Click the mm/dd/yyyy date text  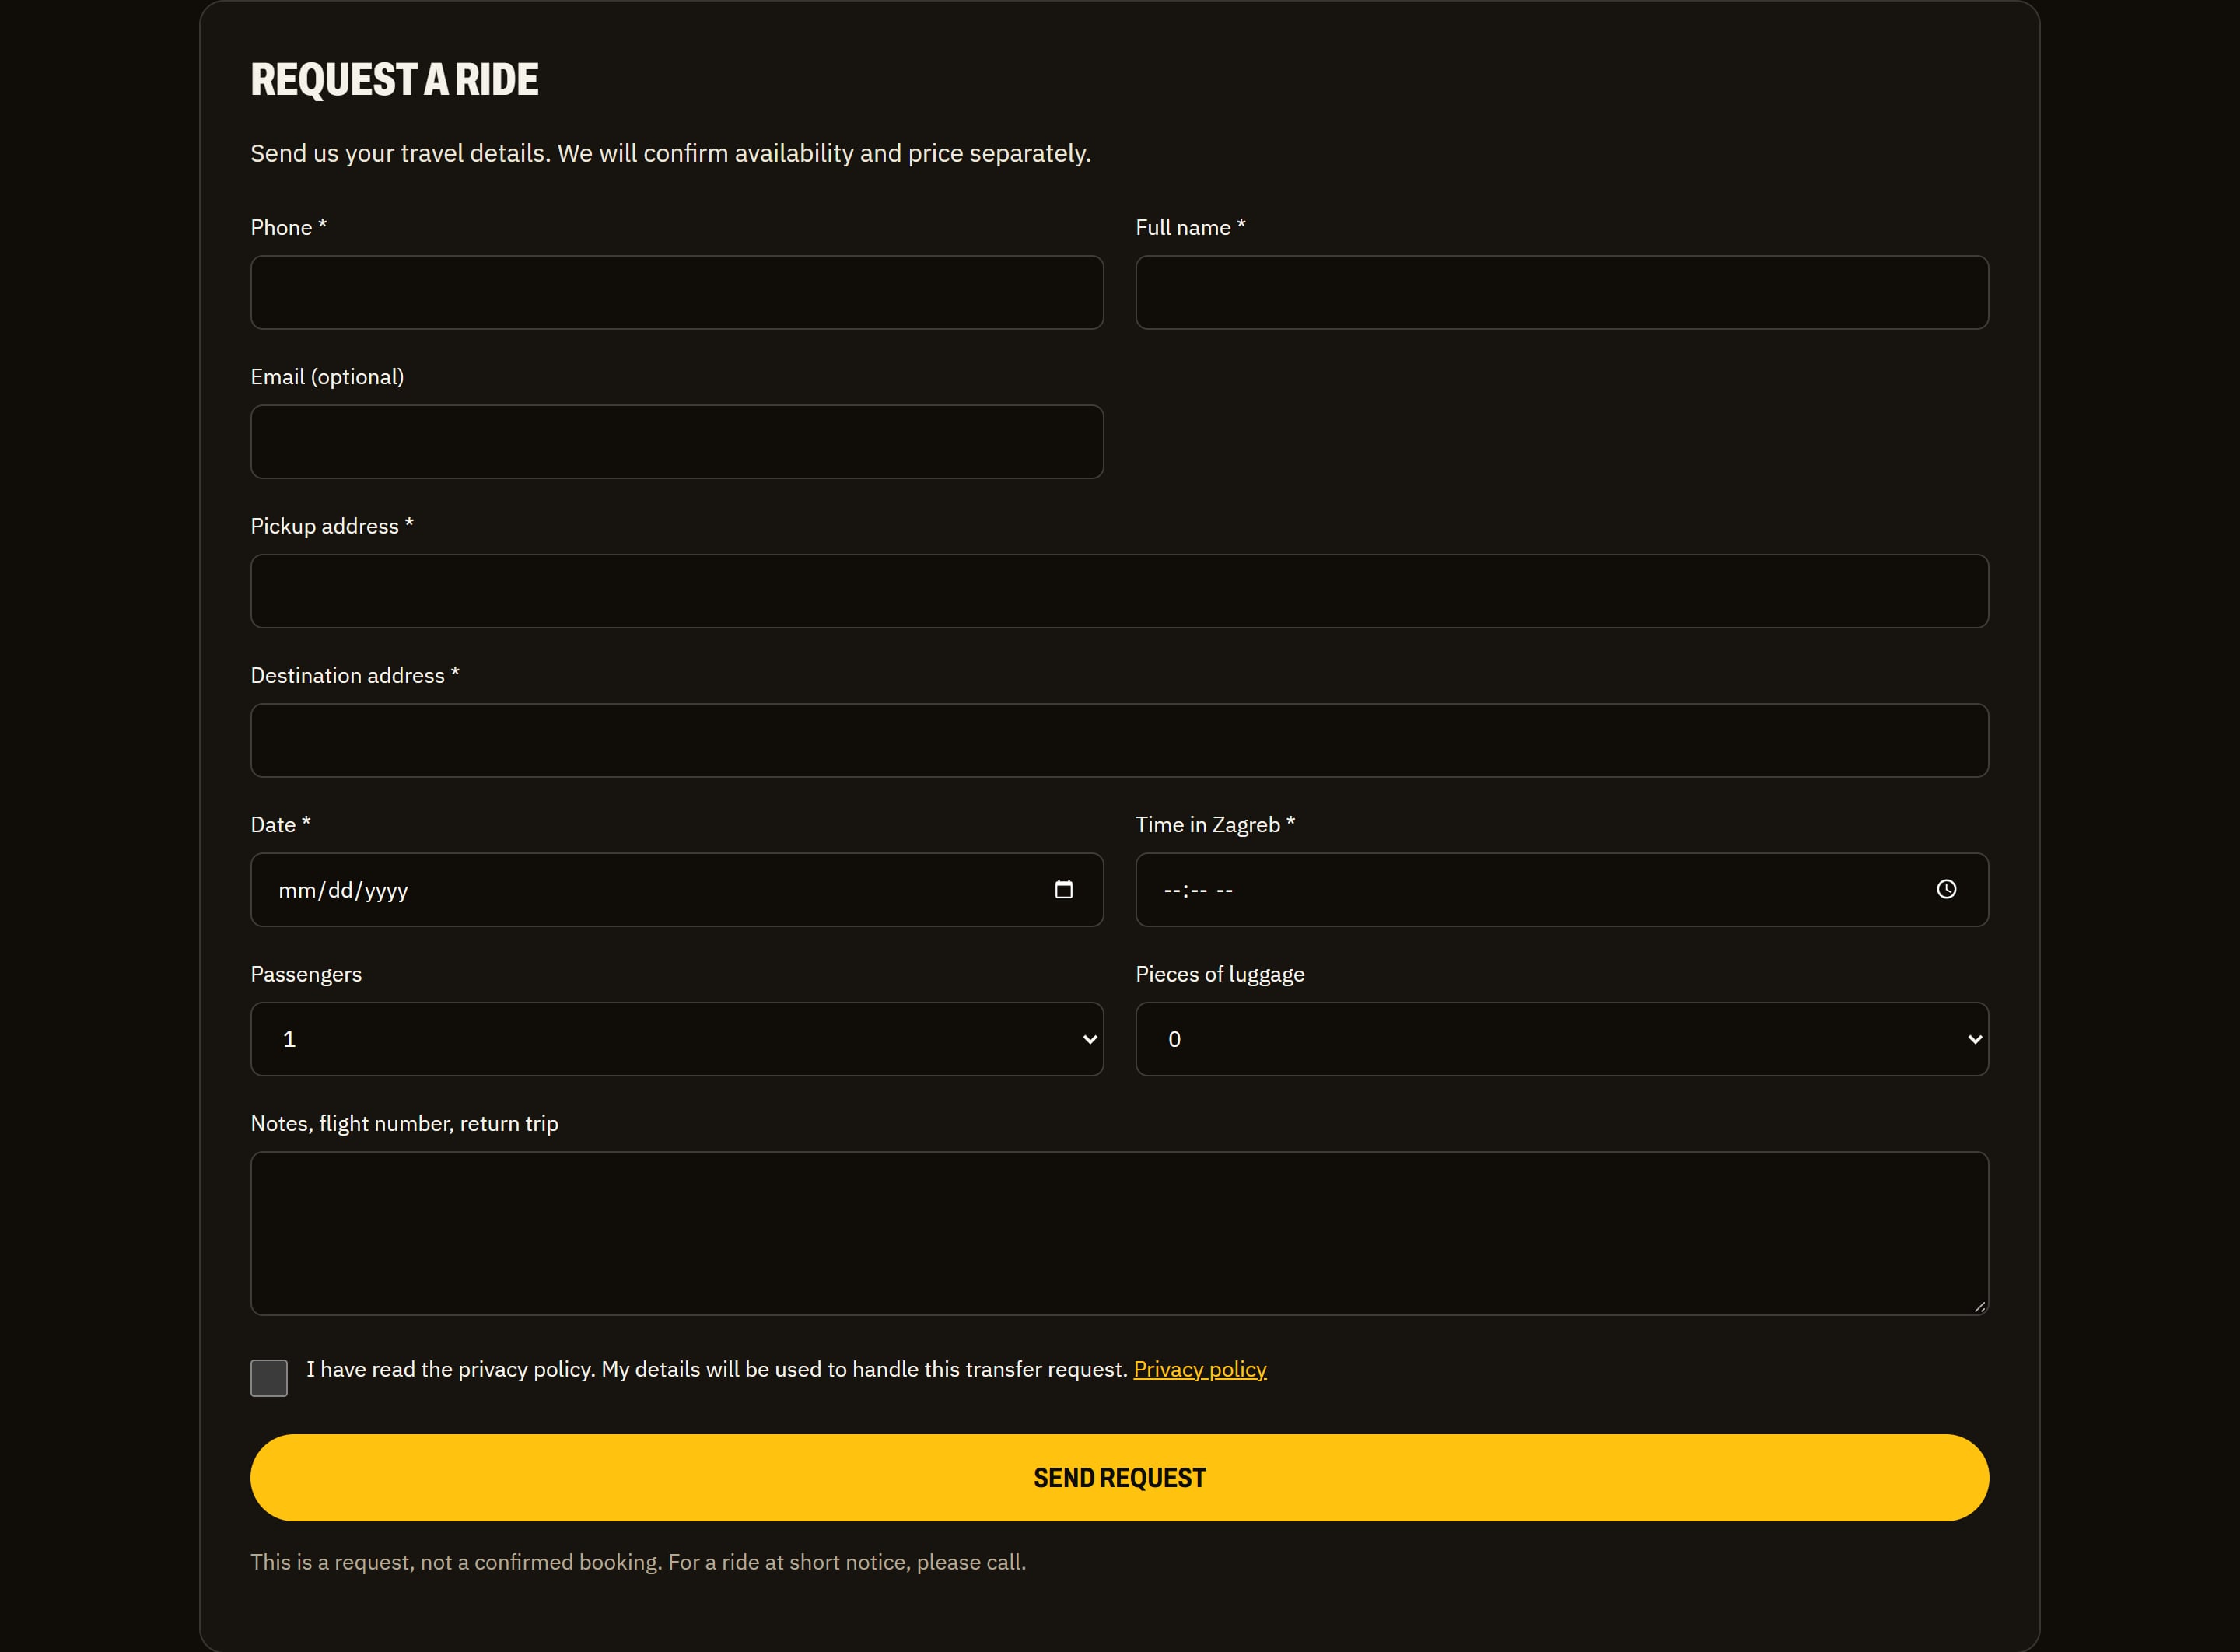[x=343, y=890]
